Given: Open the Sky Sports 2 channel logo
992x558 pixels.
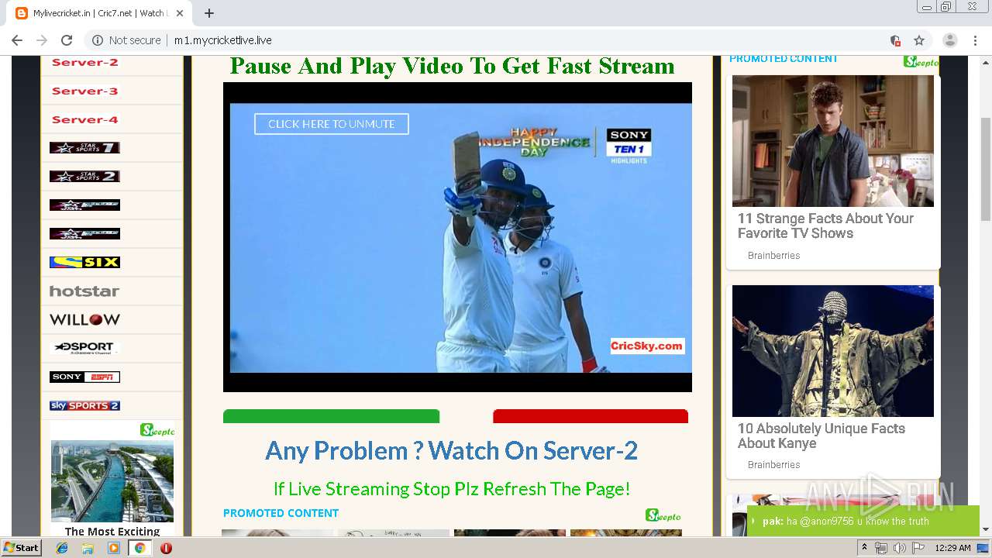Looking at the screenshot, I should (x=85, y=405).
